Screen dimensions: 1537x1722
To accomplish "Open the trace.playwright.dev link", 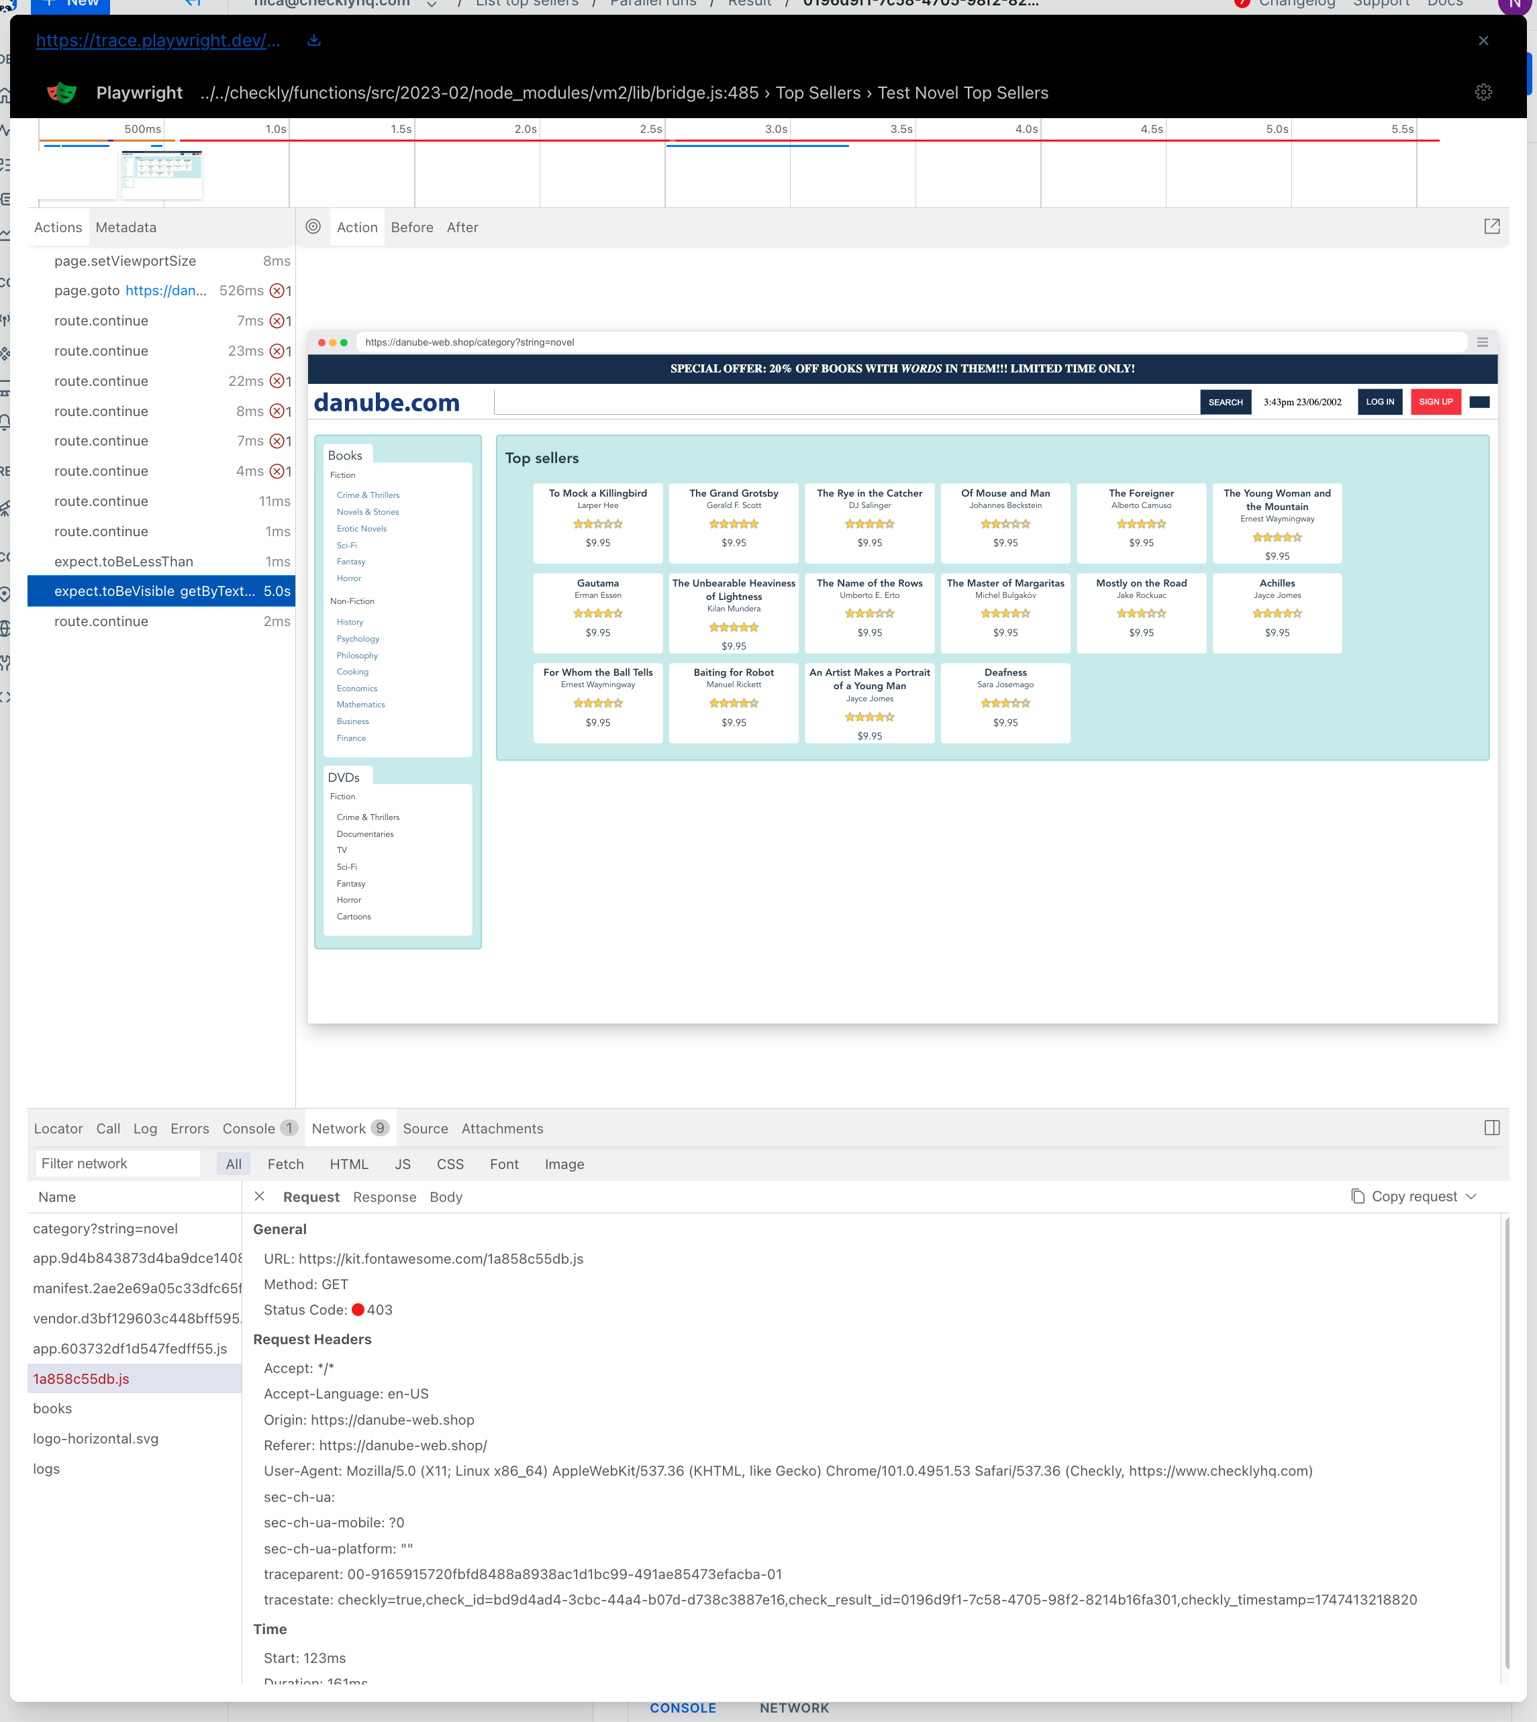I will click(x=157, y=40).
